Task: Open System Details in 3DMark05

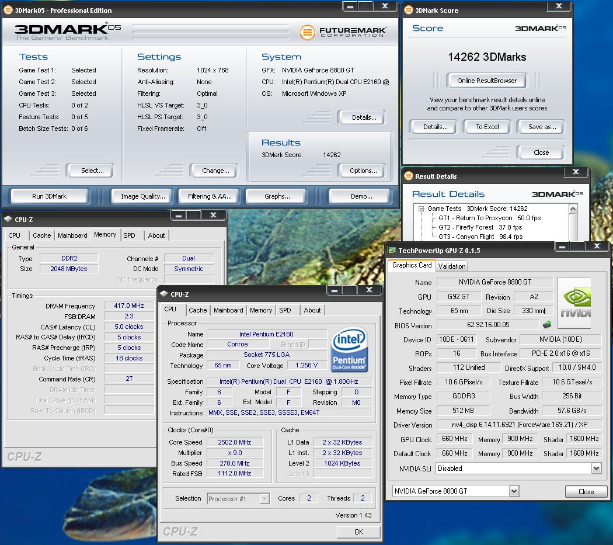Action: [x=363, y=117]
